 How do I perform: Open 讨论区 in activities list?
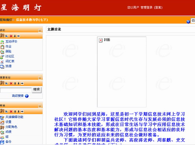[10, 56]
